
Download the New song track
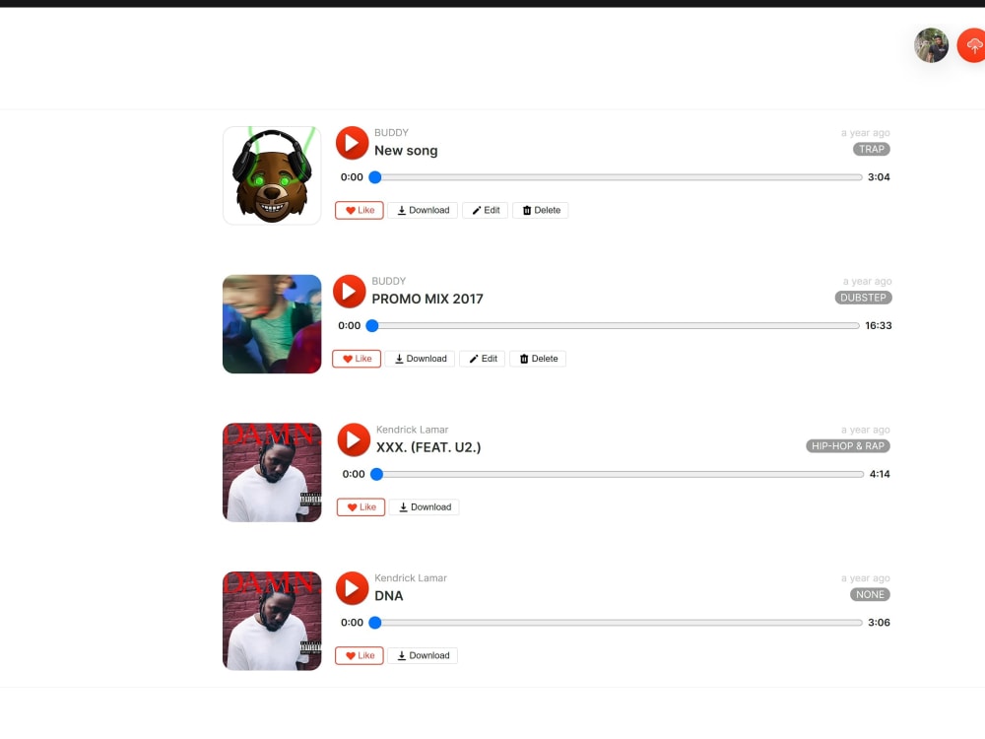423,210
